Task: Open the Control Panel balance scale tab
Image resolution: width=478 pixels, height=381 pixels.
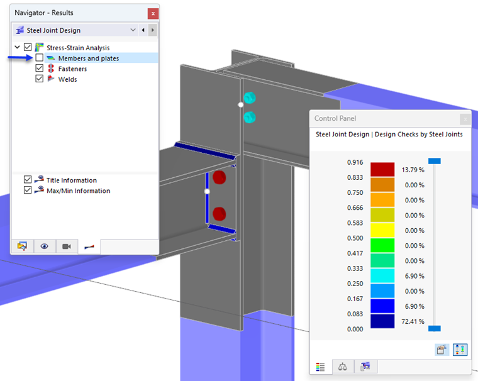Action: pos(343,367)
